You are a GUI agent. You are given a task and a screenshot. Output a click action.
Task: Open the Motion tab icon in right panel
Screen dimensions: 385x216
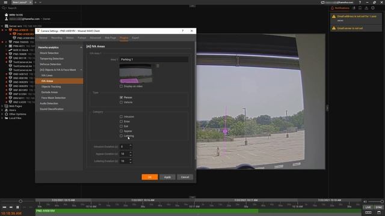(x=354, y=8)
